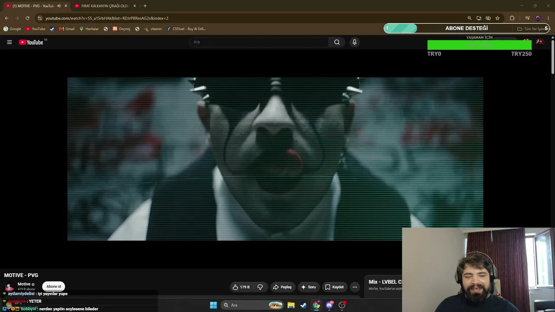555x312 pixels.
Task: Open the Motive channel name link
Action: tap(24, 284)
